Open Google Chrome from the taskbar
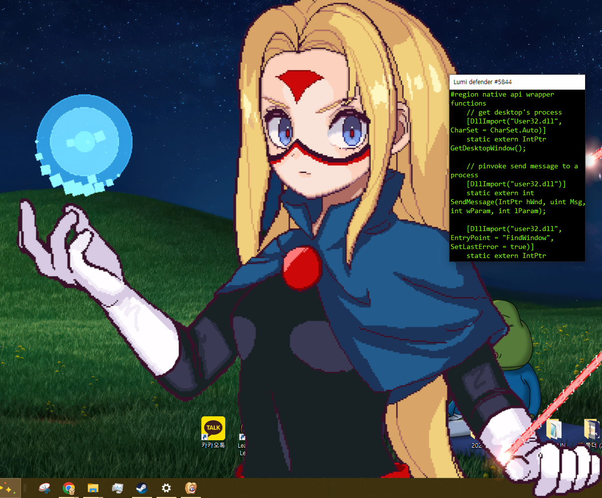Screen dimensions: 602x498 click(x=69, y=489)
